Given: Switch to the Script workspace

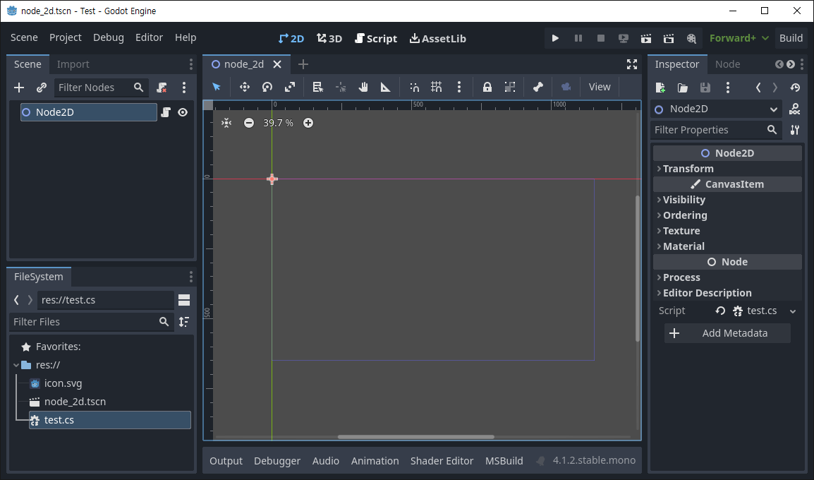Looking at the screenshot, I should coord(376,38).
